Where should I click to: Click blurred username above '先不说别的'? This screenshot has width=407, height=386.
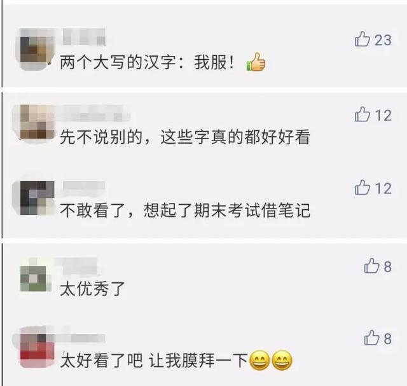(x=92, y=113)
